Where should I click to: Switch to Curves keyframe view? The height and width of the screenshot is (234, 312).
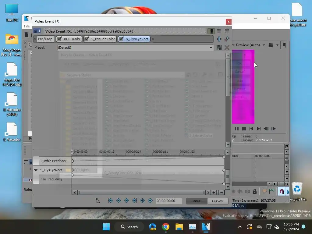point(217,201)
